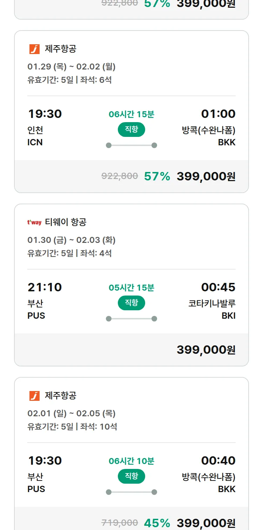Tap the 01:00 Bangkok arrival time

tap(218, 114)
